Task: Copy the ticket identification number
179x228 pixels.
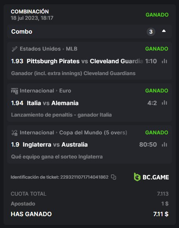Action: [x=114, y=177]
